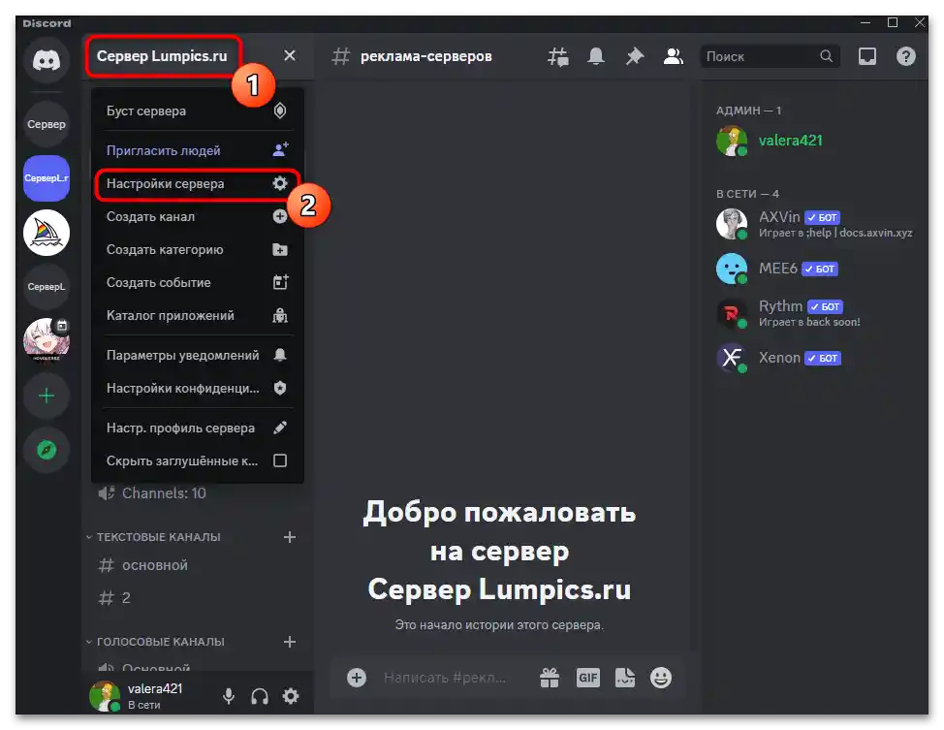The height and width of the screenshot is (730, 944).
Task: Mute your microphone
Action: [228, 696]
